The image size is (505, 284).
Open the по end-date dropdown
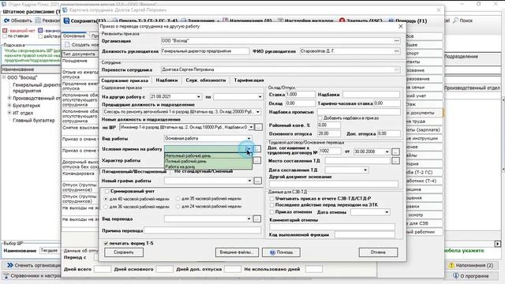click(x=260, y=97)
